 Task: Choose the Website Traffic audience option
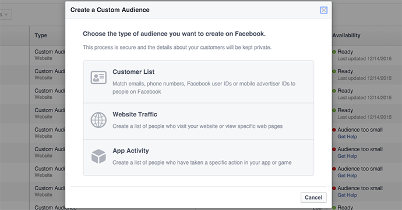199,122
